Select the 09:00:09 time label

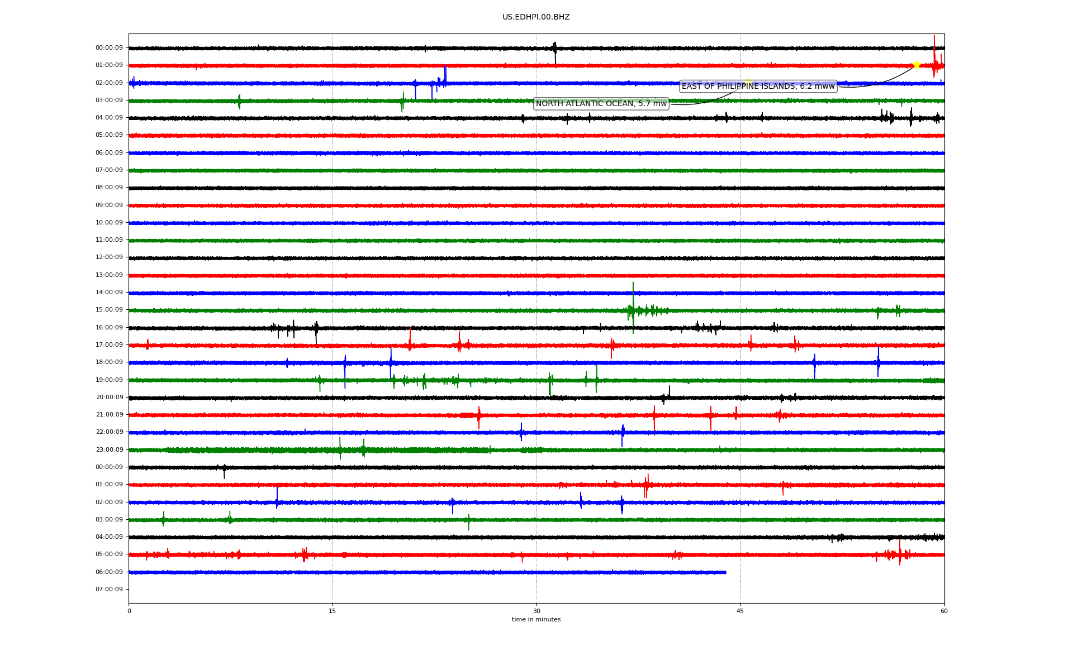coord(109,205)
